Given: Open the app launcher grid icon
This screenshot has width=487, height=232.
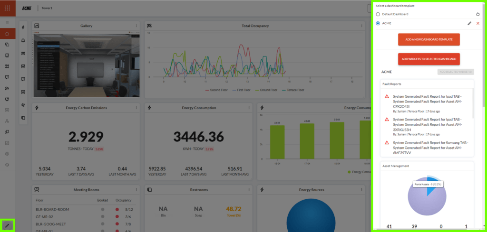Looking at the screenshot, I should [7, 8].
